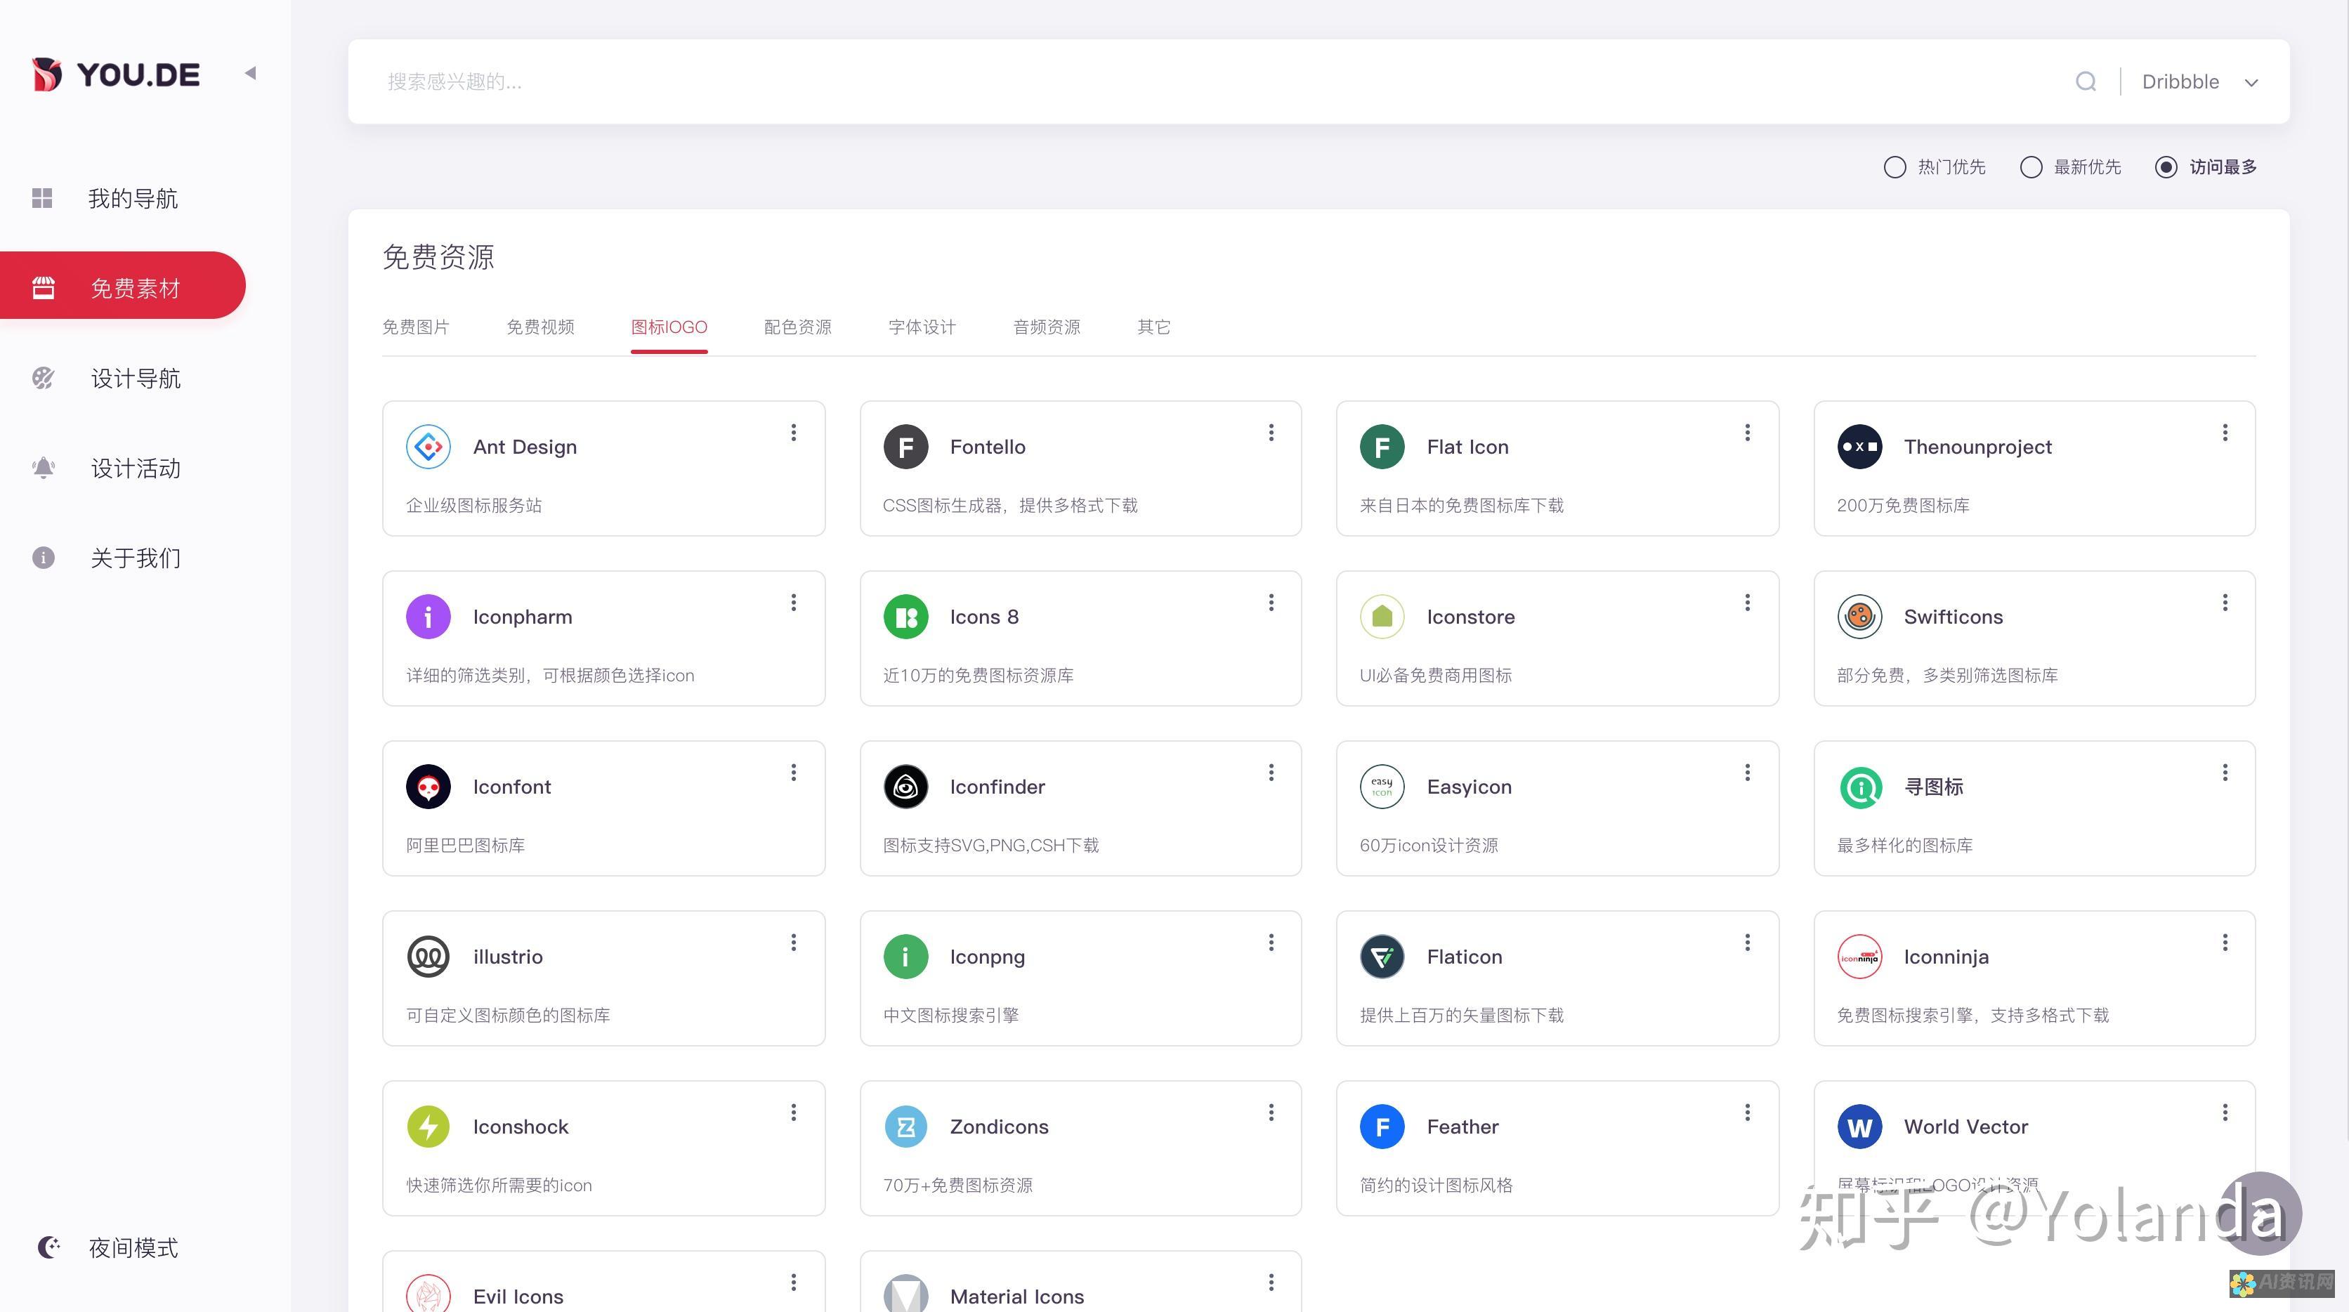This screenshot has width=2349, height=1312.
Task: Click the Flat Icon green F icon
Action: pos(1382,447)
